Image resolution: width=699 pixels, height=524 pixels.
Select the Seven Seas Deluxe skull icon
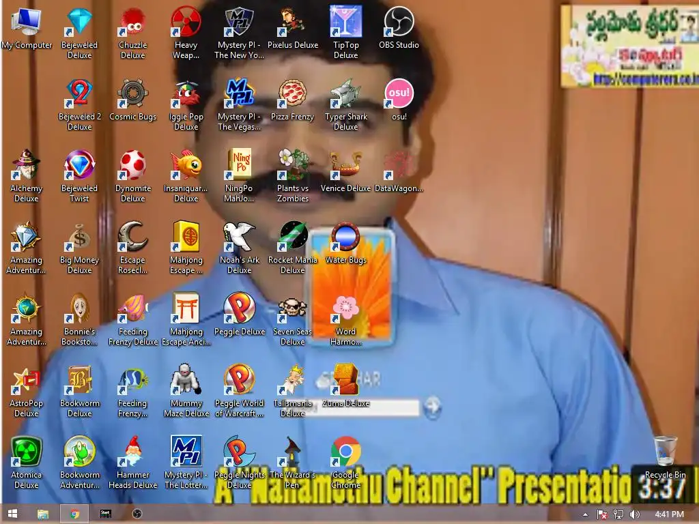(x=292, y=308)
